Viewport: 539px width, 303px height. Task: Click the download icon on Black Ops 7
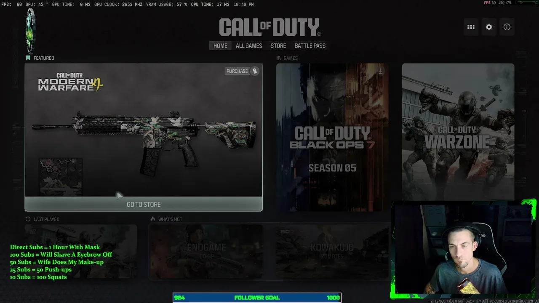(x=380, y=71)
